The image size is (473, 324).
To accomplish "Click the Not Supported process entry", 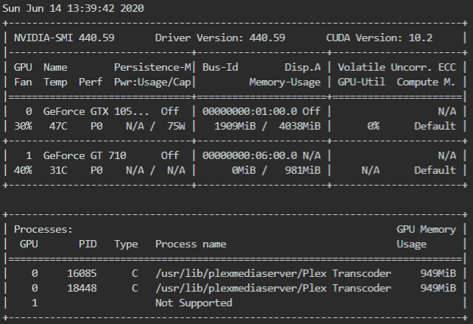I will (193, 303).
